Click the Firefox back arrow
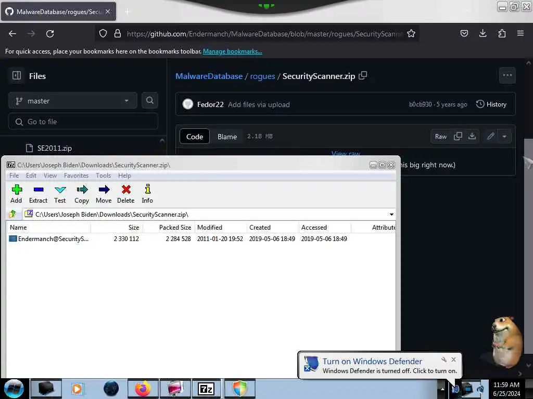The height and width of the screenshot is (399, 533). (x=12, y=34)
